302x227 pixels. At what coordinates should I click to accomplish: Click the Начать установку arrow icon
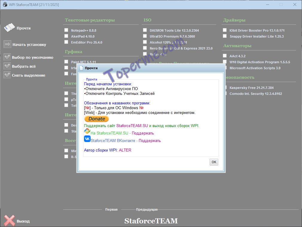click(x=7, y=44)
